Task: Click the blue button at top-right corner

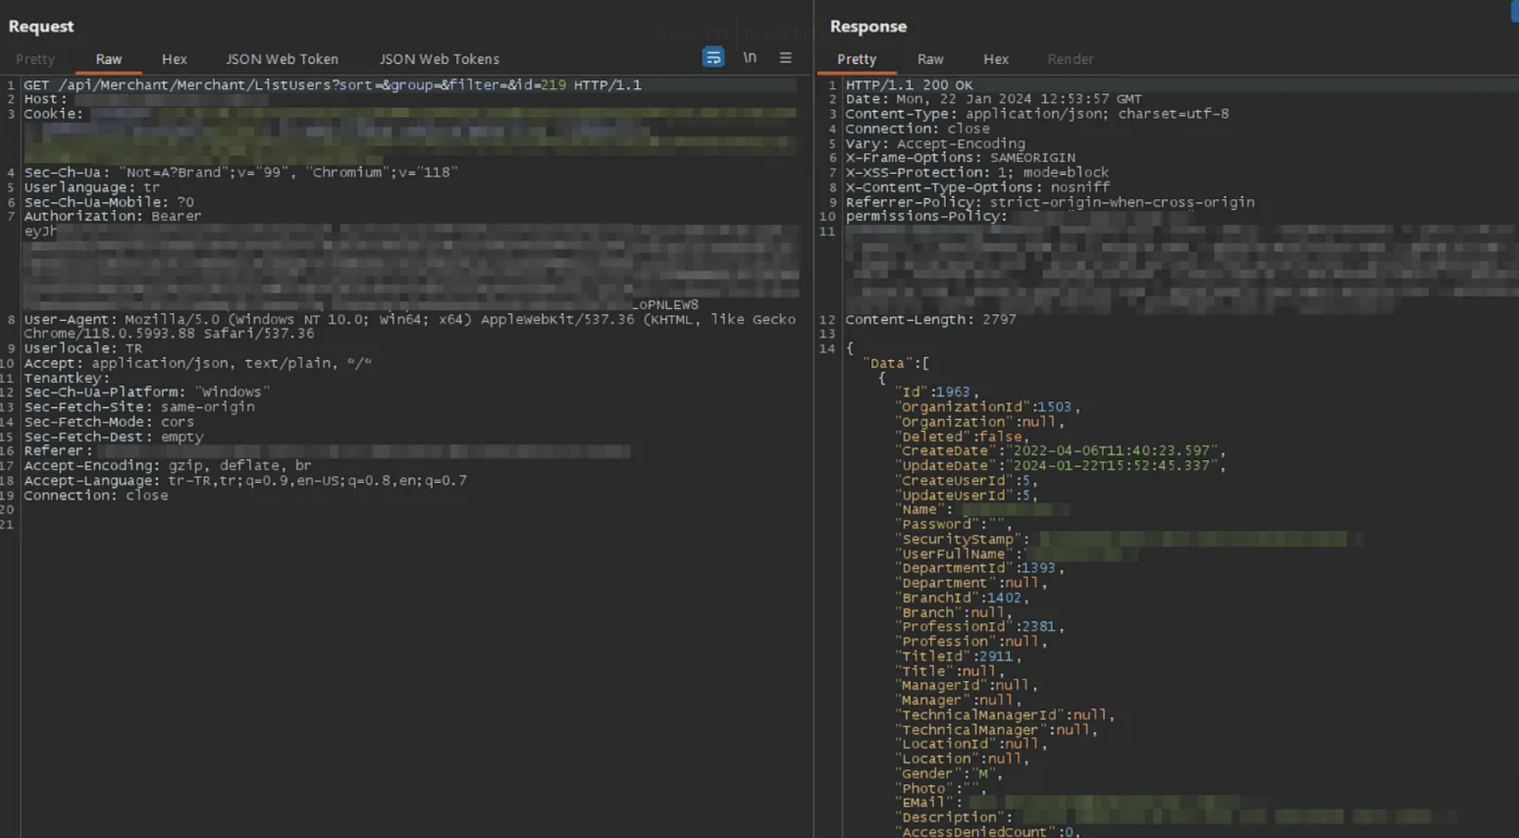Action: tap(1514, 10)
